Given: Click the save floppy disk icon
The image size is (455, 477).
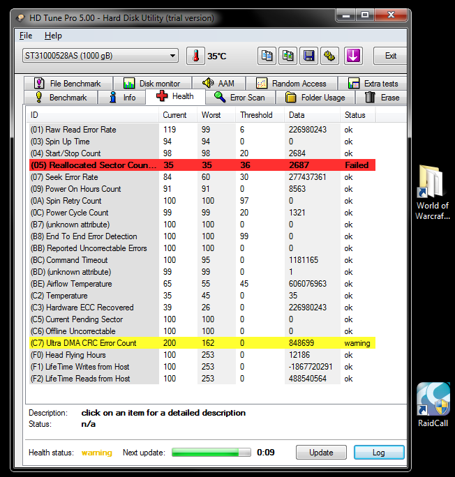Looking at the screenshot, I should pyautogui.click(x=308, y=56).
